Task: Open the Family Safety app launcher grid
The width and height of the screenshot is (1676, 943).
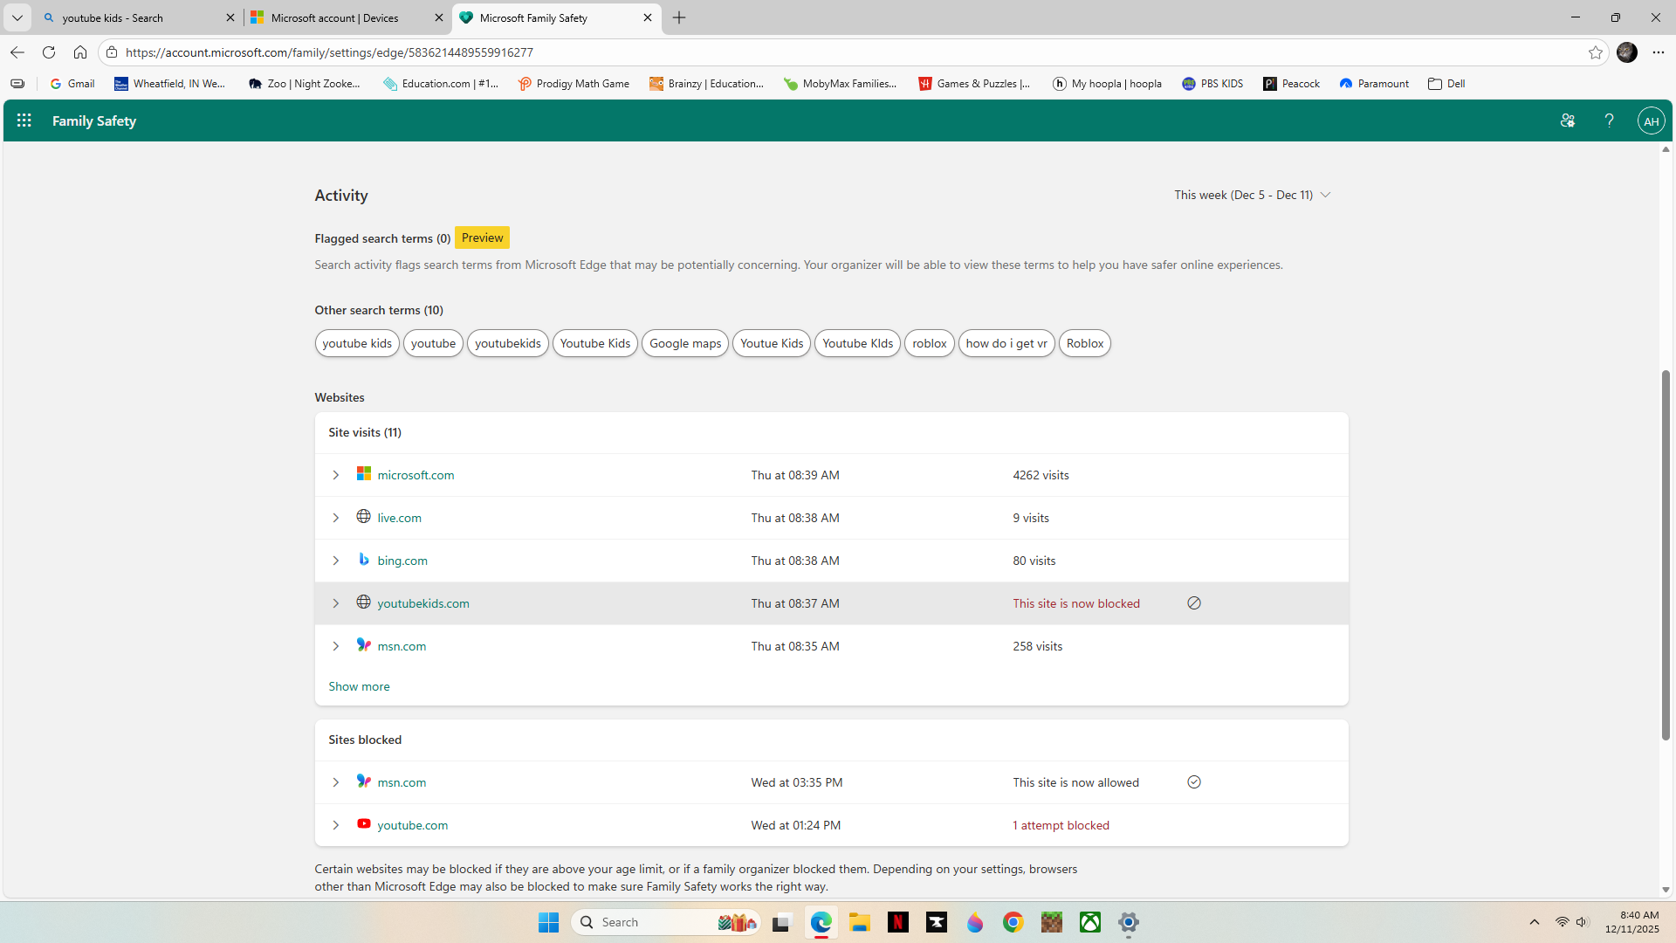Action: point(24,120)
